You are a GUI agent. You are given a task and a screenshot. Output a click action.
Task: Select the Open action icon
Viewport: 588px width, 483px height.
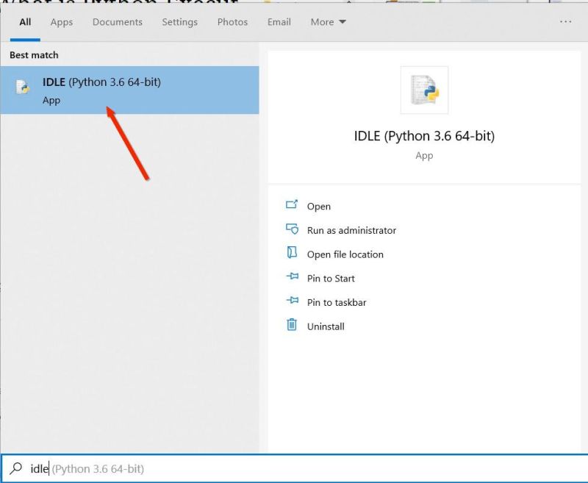pyautogui.click(x=290, y=206)
